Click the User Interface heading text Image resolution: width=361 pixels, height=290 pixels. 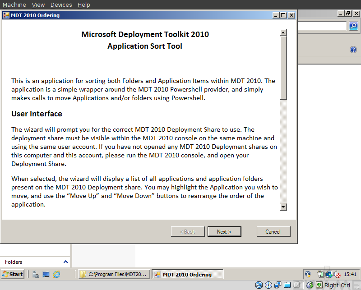(x=37, y=114)
